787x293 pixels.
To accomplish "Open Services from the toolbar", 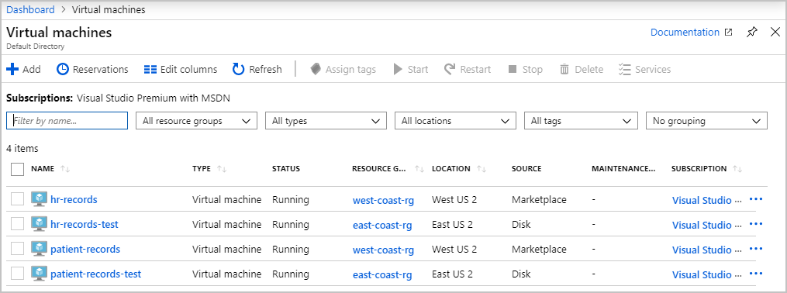I will 644,69.
